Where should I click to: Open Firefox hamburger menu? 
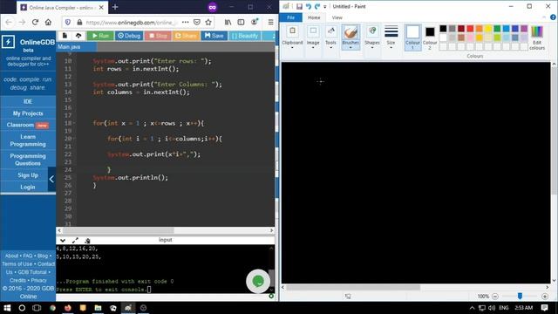pos(271,22)
